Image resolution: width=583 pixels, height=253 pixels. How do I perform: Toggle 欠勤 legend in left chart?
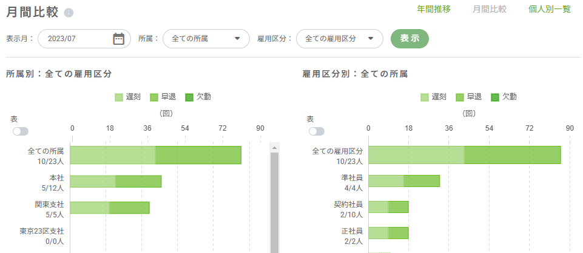coord(198,97)
